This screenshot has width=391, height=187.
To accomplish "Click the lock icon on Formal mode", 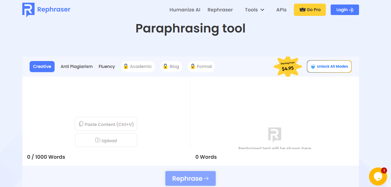I will (193, 66).
